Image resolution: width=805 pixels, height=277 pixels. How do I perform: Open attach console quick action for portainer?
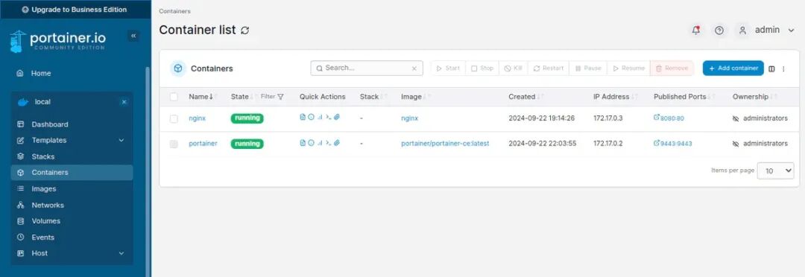point(337,143)
